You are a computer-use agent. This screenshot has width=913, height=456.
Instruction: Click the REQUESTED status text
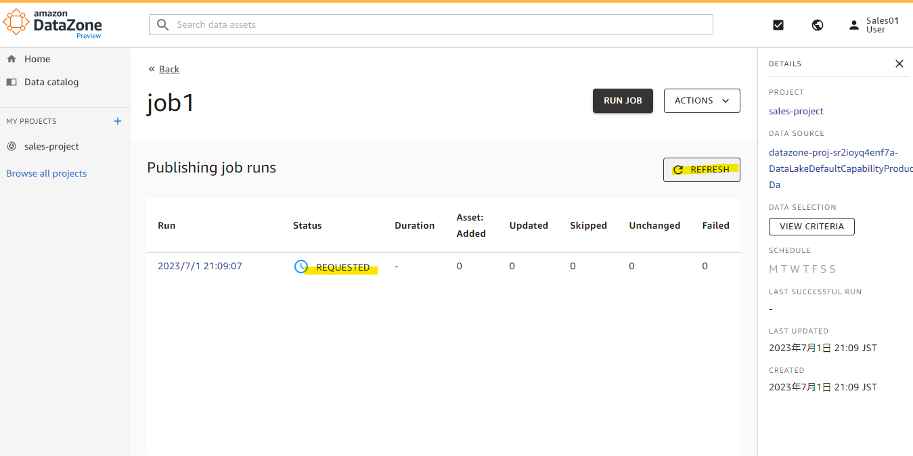[x=342, y=267]
